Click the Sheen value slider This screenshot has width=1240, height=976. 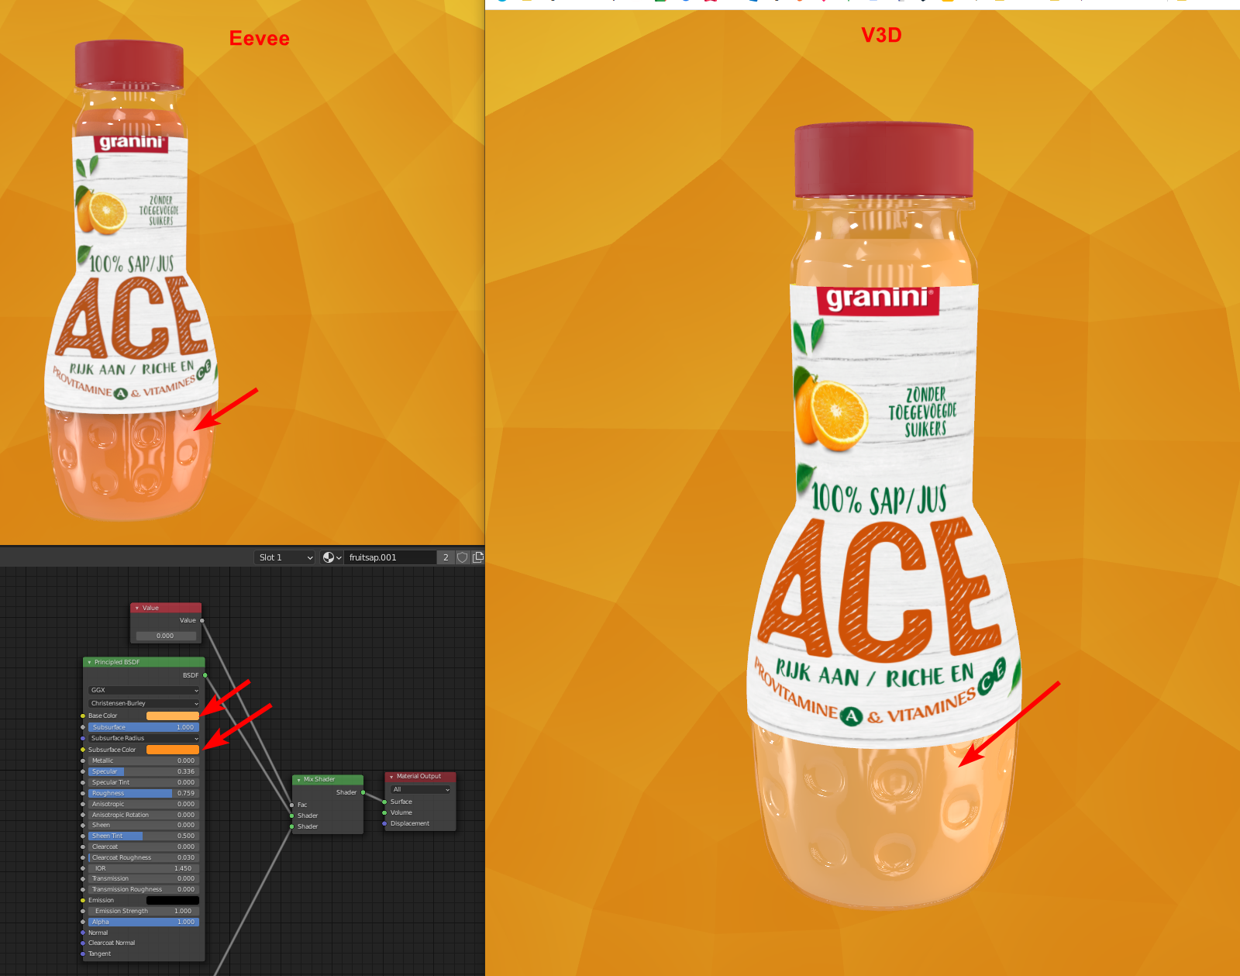(x=144, y=825)
